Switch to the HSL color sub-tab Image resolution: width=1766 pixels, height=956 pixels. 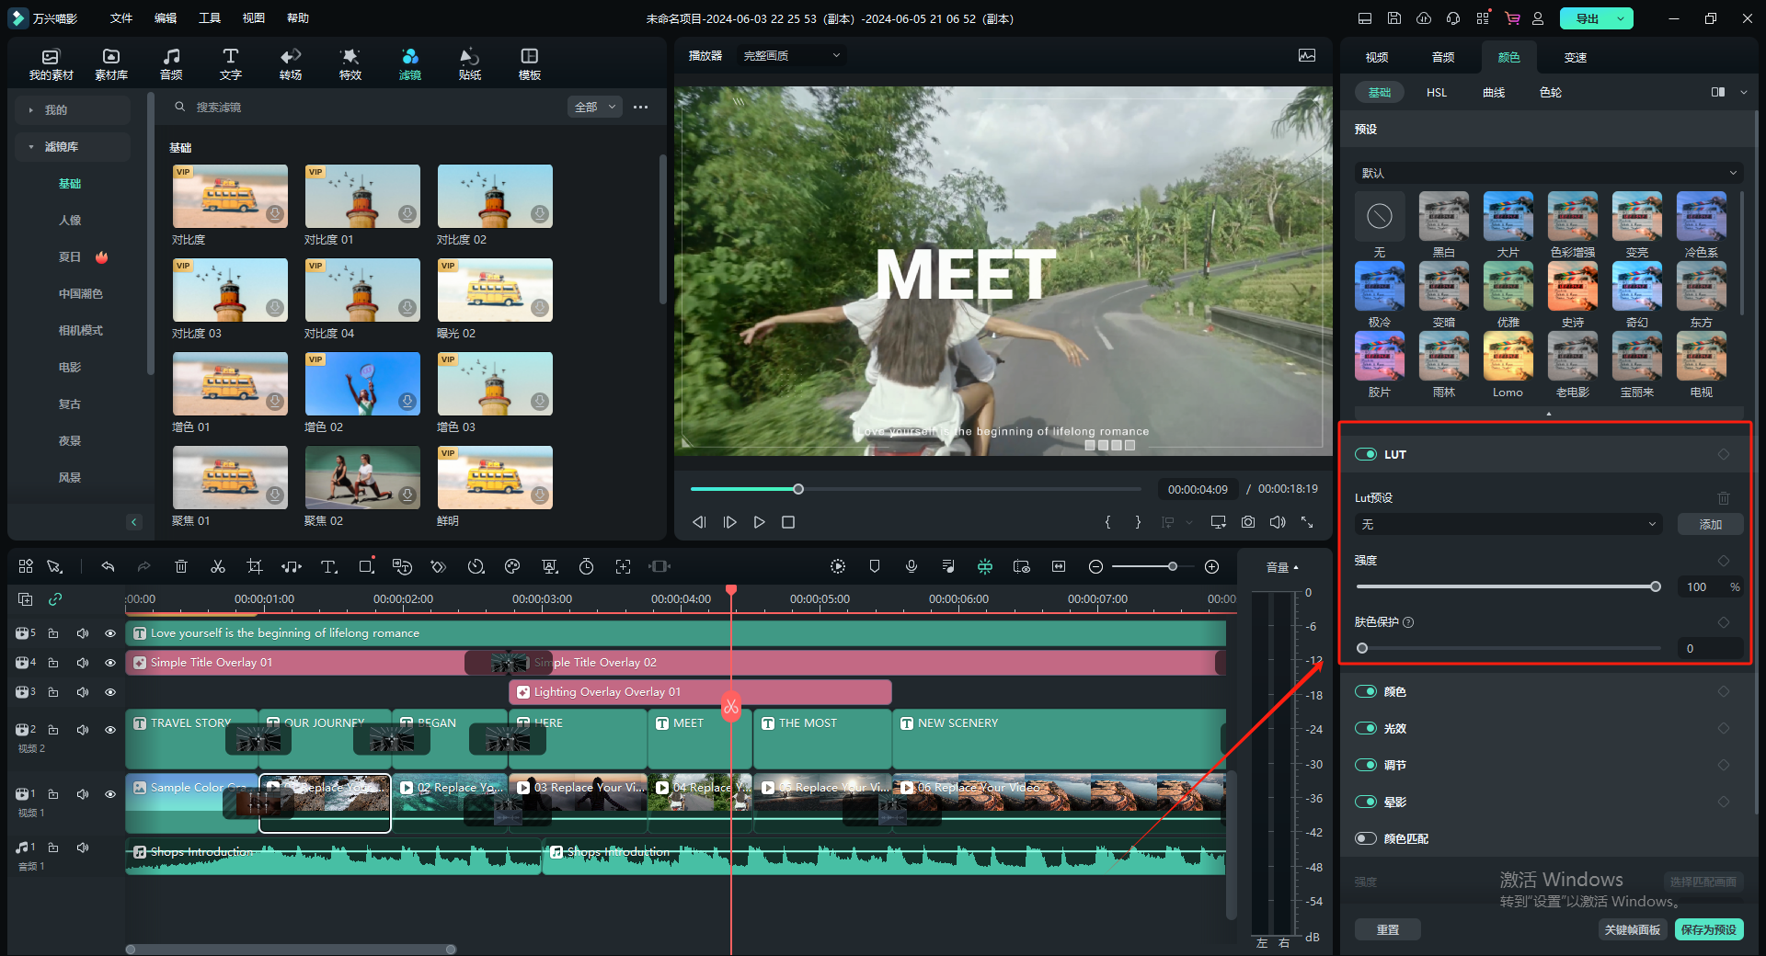coord(1437,92)
